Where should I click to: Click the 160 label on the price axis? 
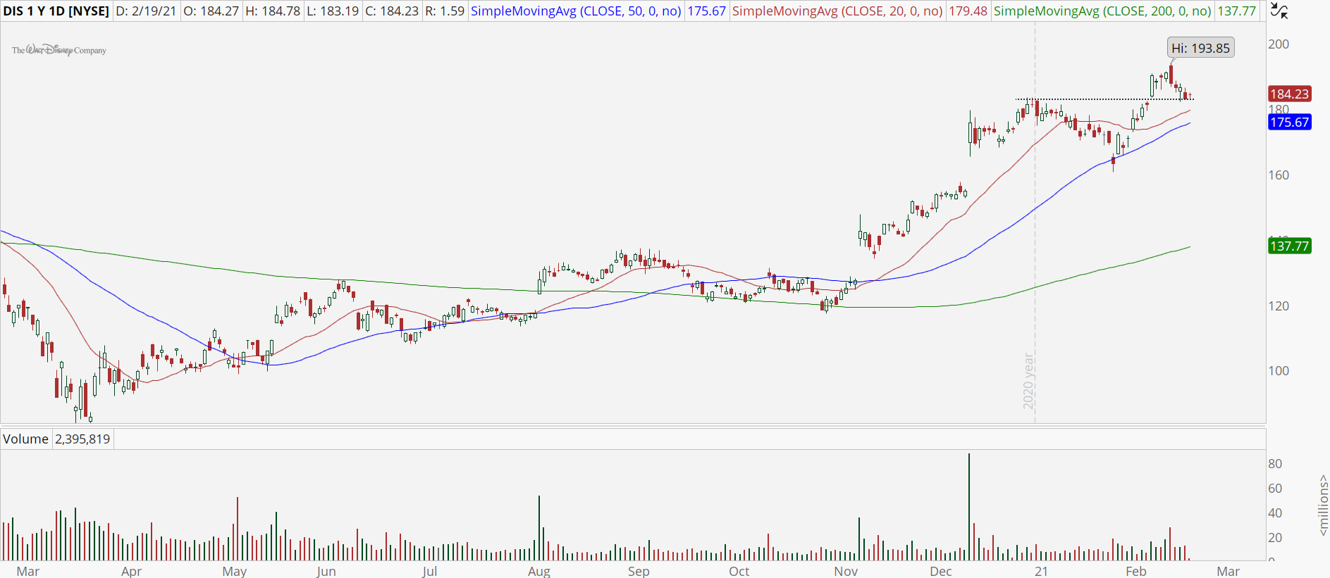tap(1279, 175)
